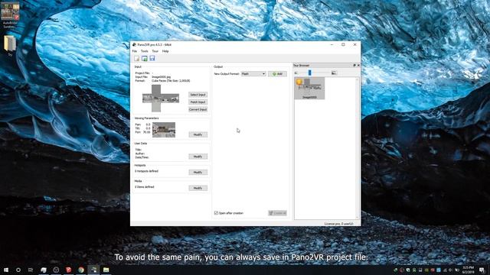Adjust the Tour Browser thumbnail size slider
The width and height of the screenshot is (490, 275).
309,73
